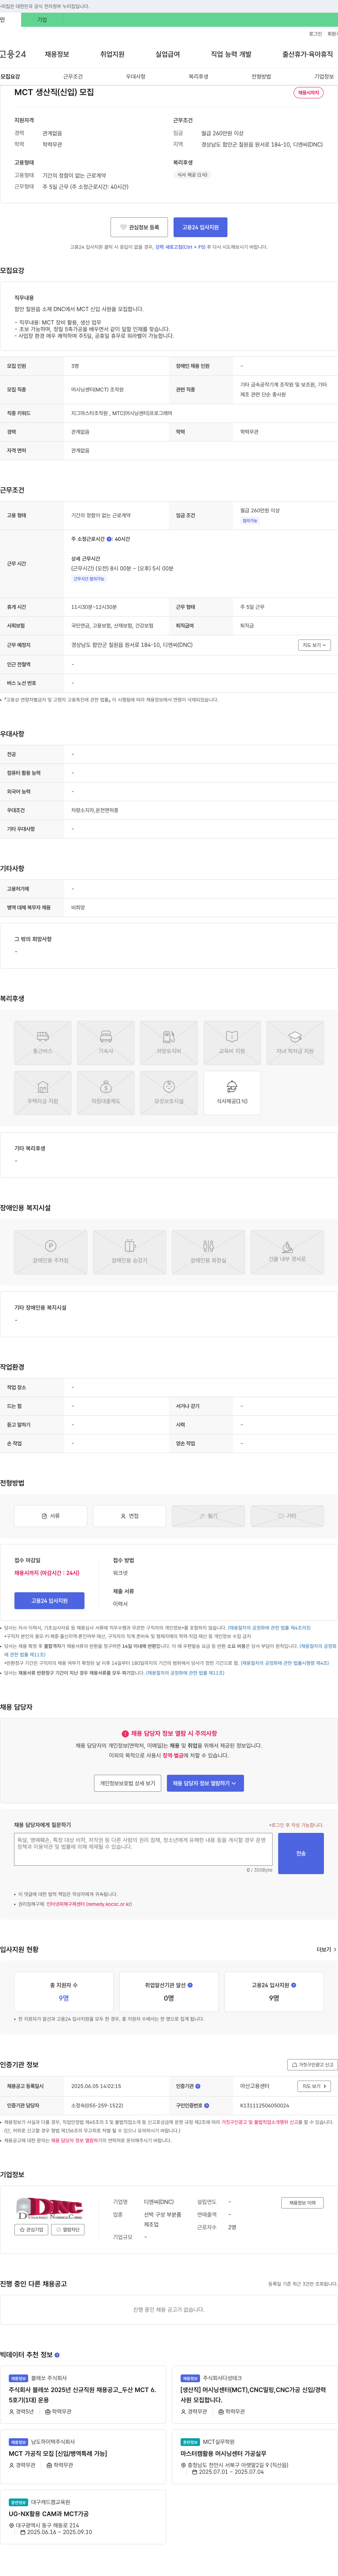
Task: Switch to the 전형방법 section tab
Action: tap(261, 76)
